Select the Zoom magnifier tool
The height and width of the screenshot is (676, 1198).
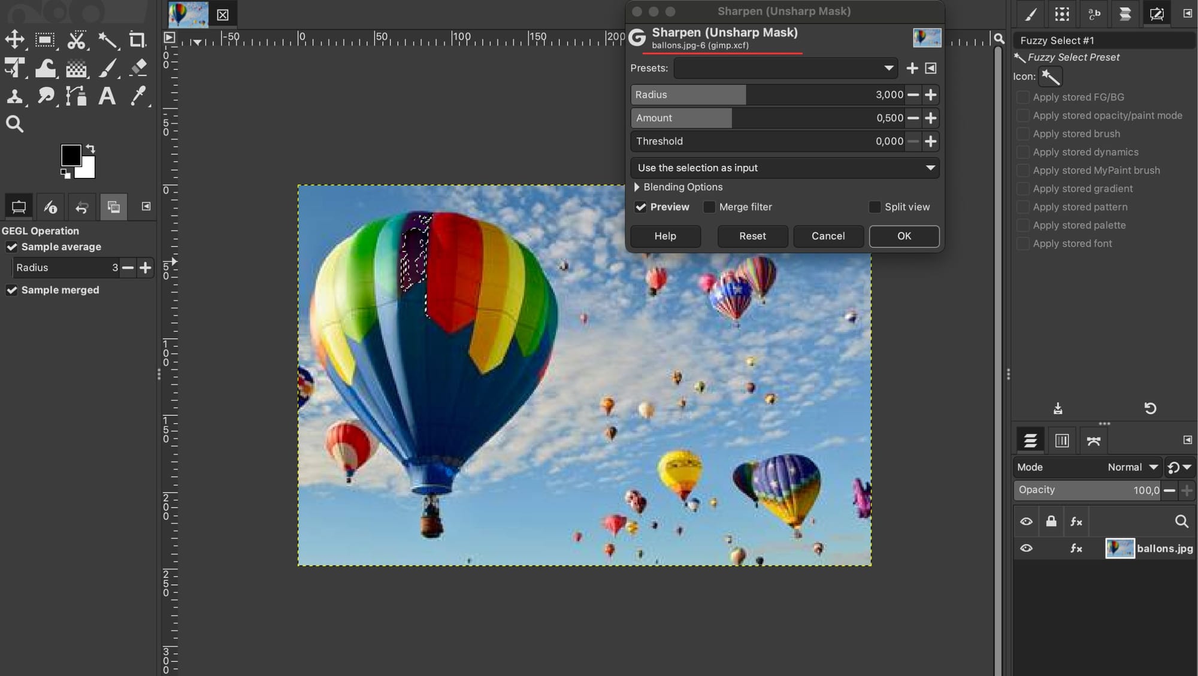tap(14, 124)
